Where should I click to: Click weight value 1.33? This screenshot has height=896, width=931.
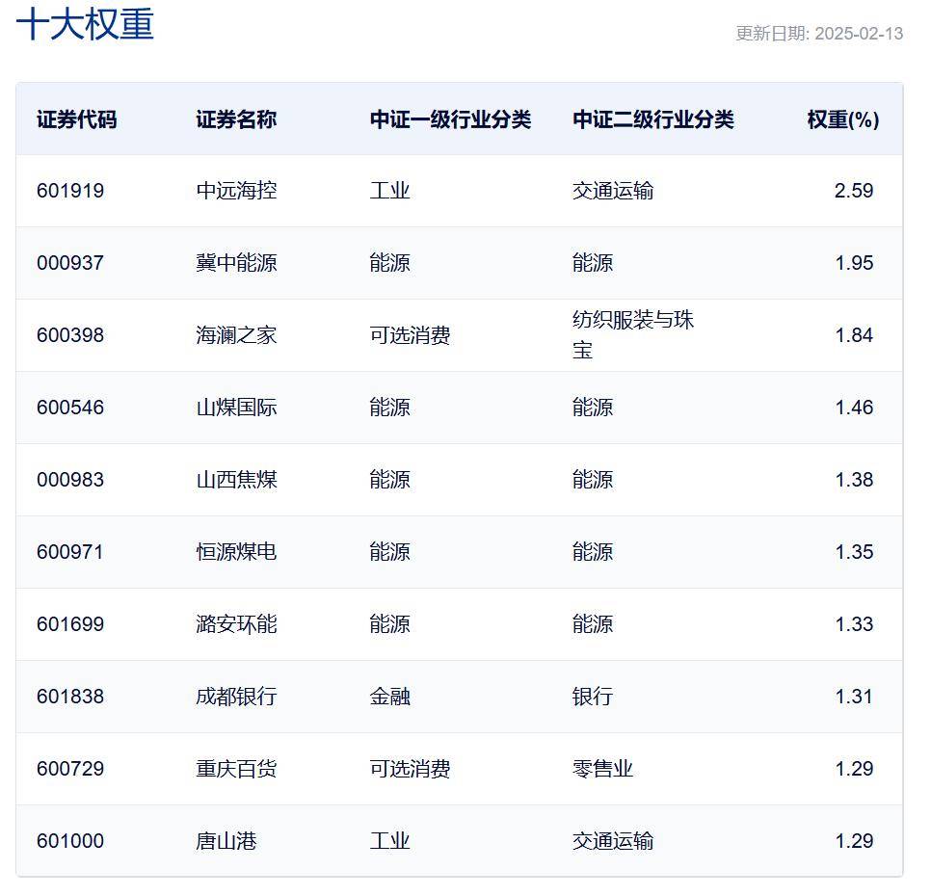tap(854, 625)
